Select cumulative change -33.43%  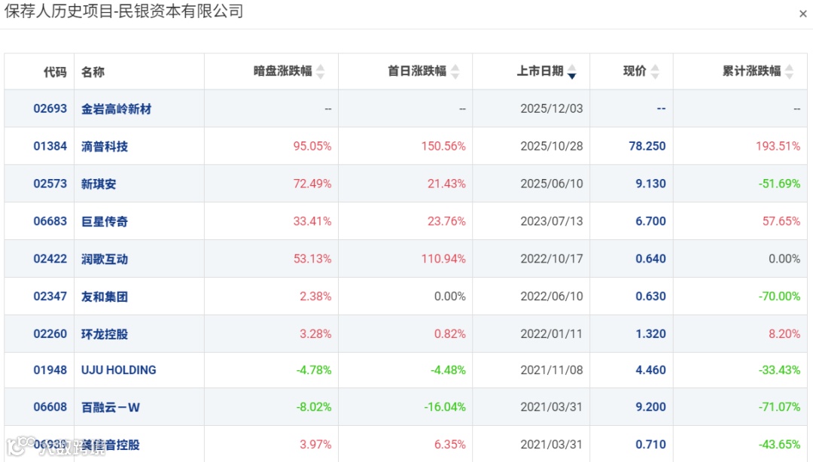[779, 370]
